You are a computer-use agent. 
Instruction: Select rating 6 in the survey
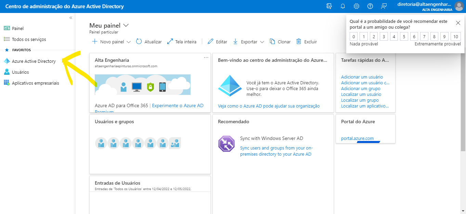[x=414, y=37]
